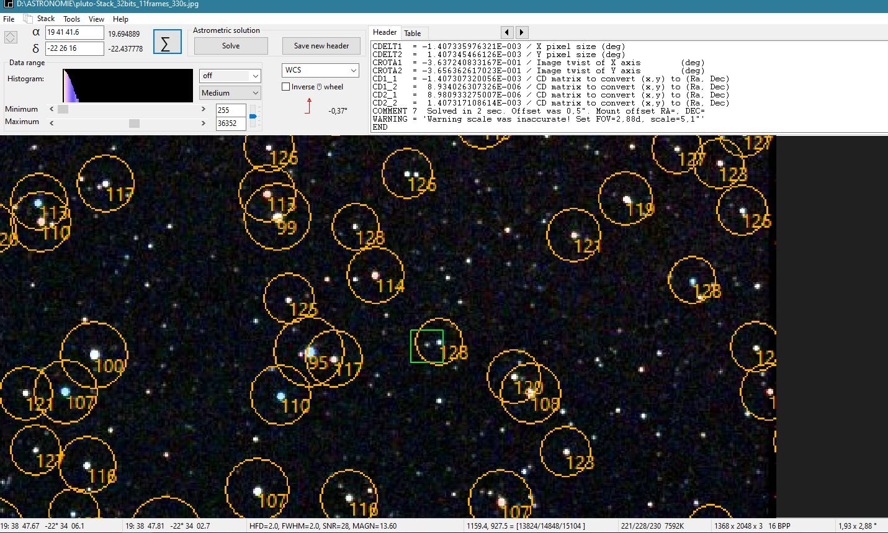Switch to the Header tab
This screenshot has width=888, height=533.
pyautogui.click(x=385, y=32)
